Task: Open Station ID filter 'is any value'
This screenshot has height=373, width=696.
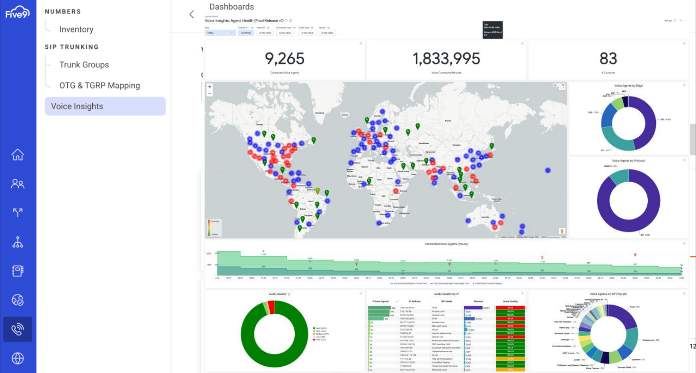Action: 265,33
